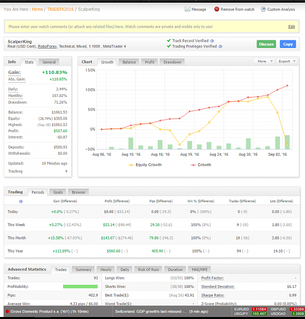Click the Sep 02 '16 volume bar in chart
This screenshot has height=319, width=305.
[x=278, y=143]
